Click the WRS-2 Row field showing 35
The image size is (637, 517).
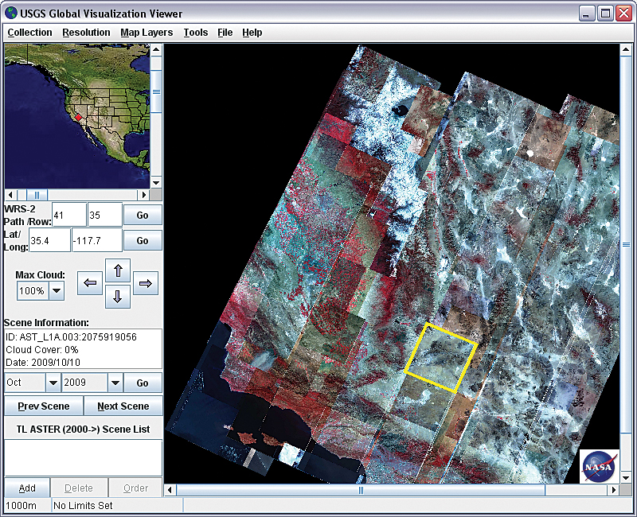(105, 215)
